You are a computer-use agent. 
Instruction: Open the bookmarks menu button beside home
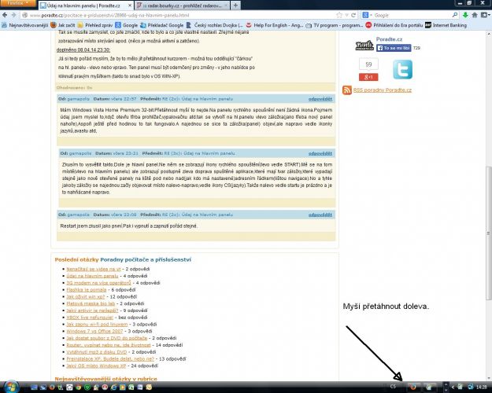click(x=485, y=15)
